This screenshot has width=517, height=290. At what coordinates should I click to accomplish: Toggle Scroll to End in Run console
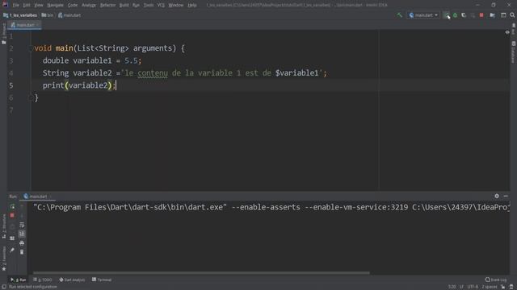tap(22, 234)
